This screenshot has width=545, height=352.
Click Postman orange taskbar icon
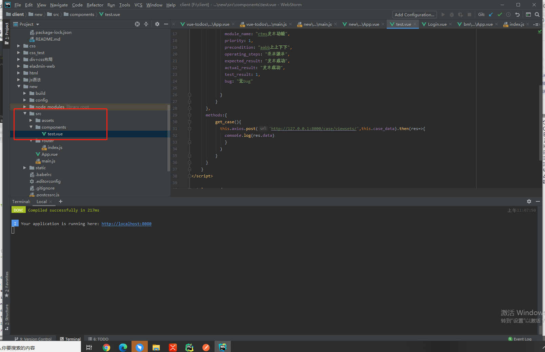click(206, 347)
